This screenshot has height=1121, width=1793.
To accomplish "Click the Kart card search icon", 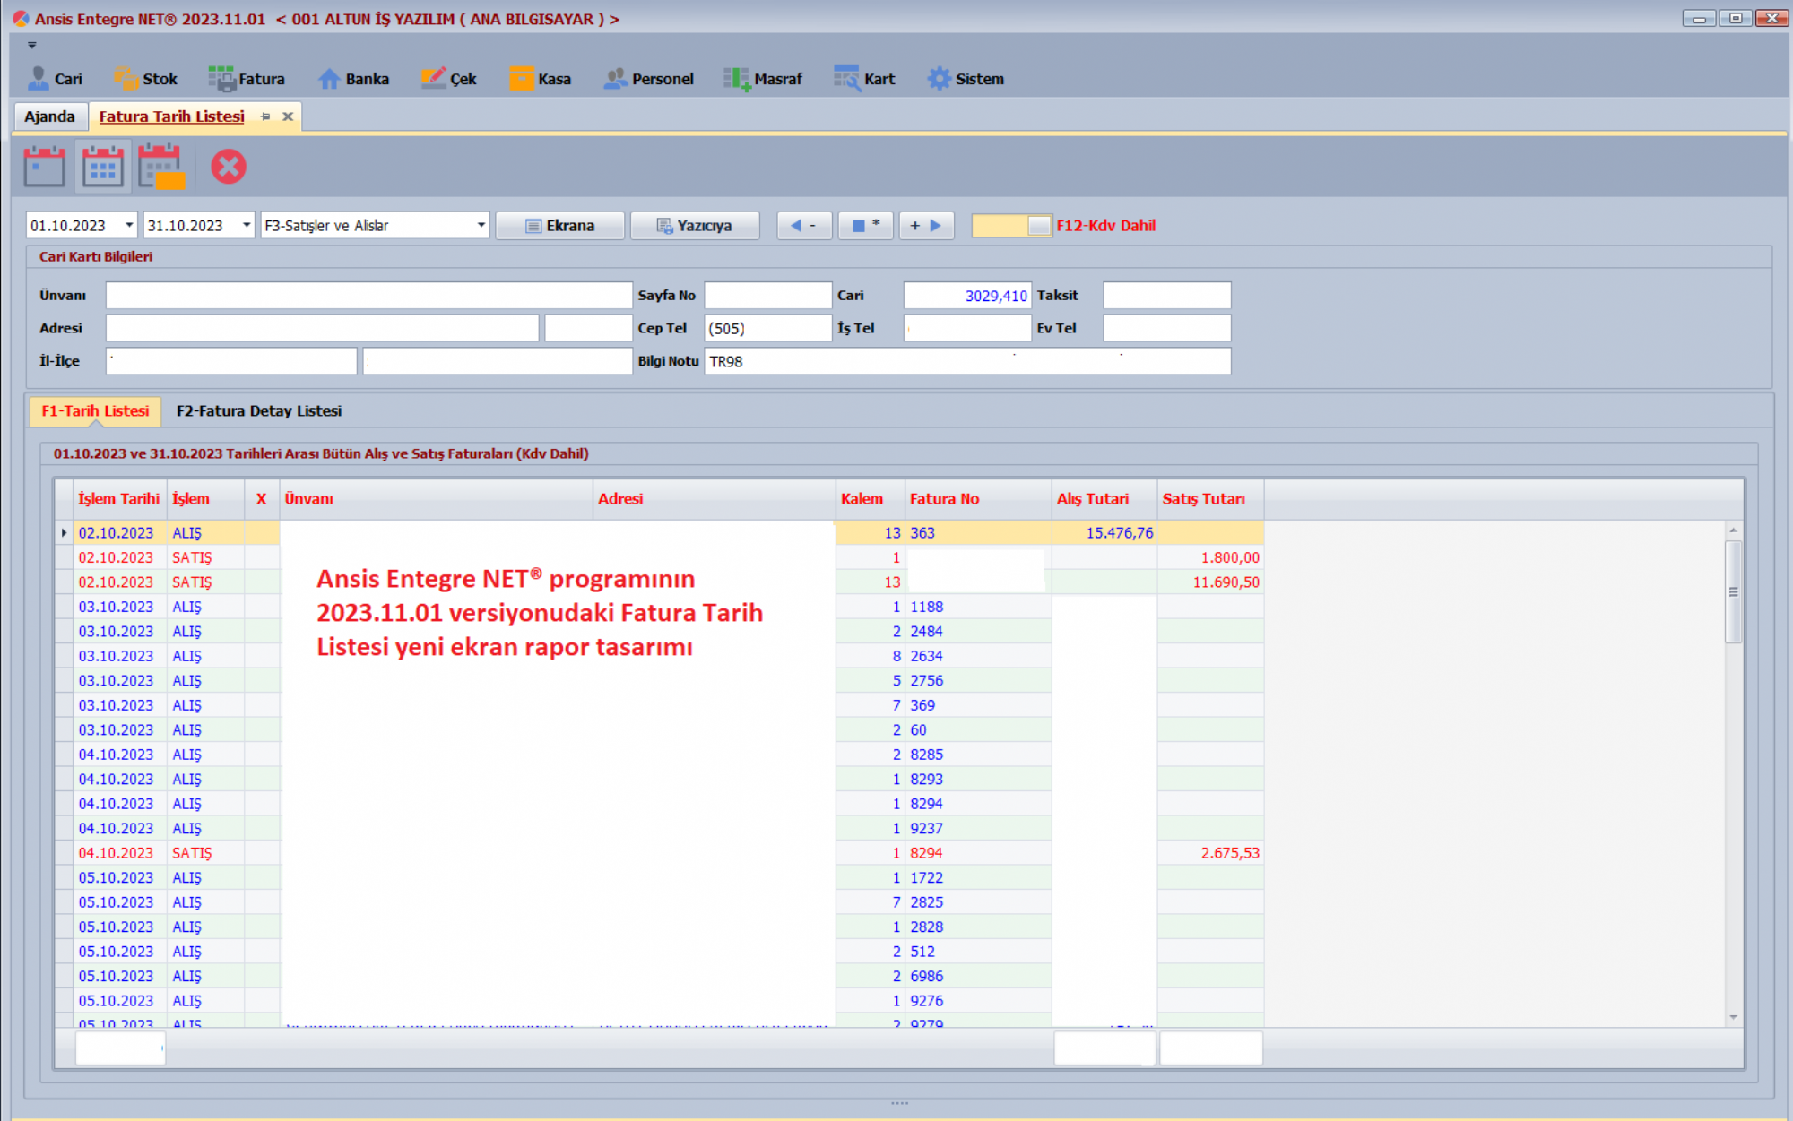I will click(x=846, y=79).
